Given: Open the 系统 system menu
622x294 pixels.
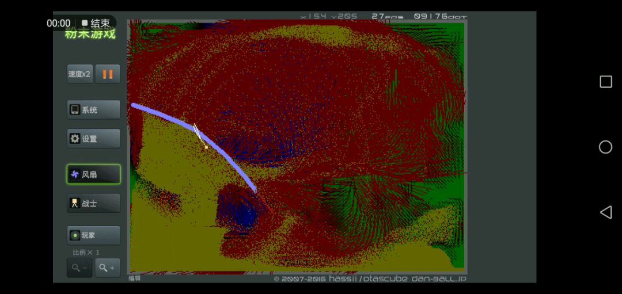Looking at the screenshot, I should click(93, 110).
